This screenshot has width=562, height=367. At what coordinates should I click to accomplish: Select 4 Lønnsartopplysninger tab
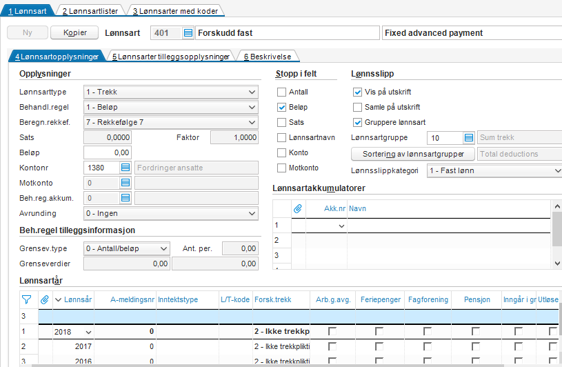pyautogui.click(x=57, y=57)
